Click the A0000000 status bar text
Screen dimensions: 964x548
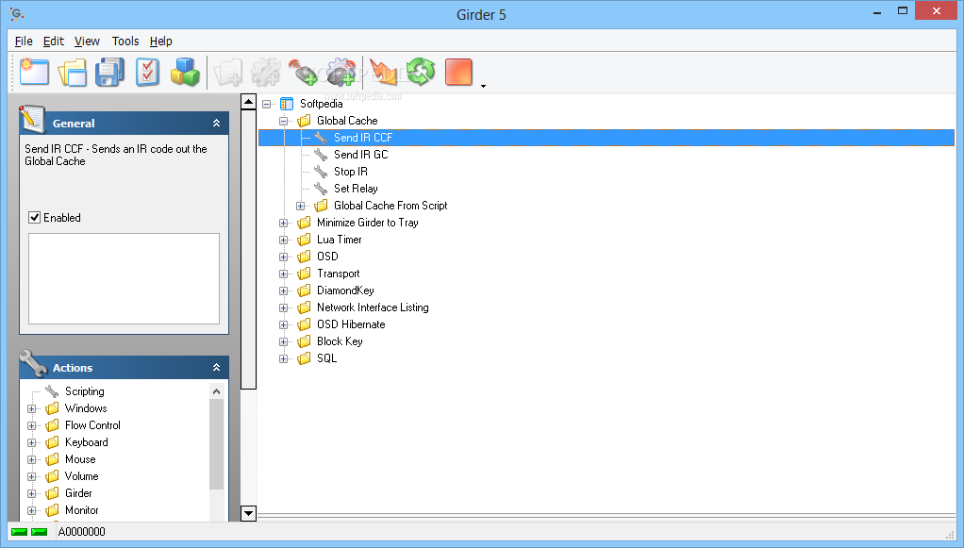(x=82, y=532)
